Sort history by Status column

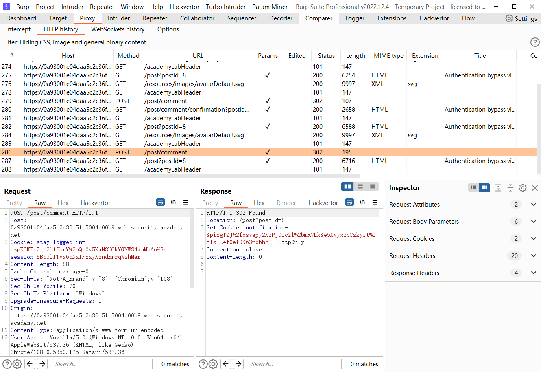[326, 56]
